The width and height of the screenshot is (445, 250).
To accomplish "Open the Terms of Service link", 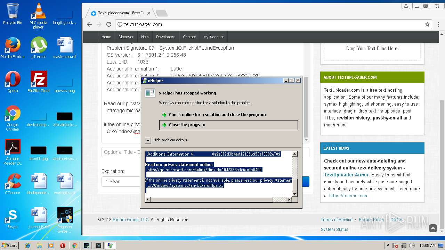I will 337,220.
